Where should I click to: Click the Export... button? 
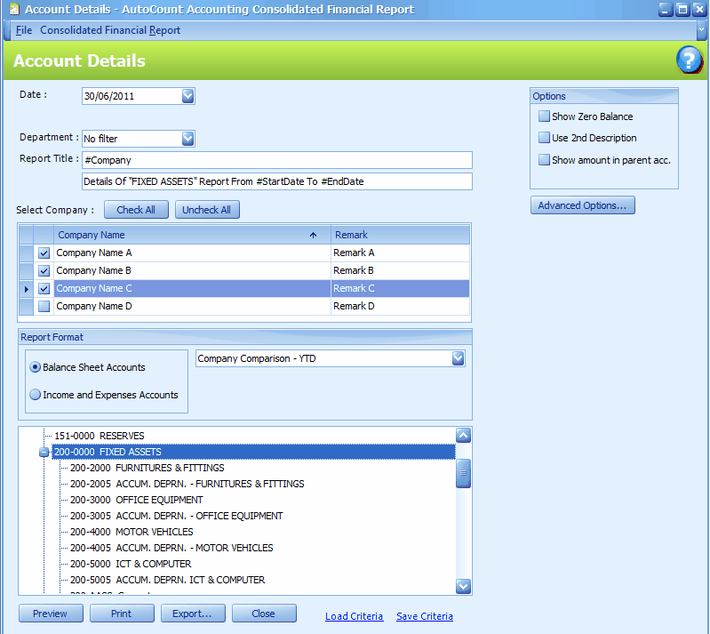click(x=193, y=614)
